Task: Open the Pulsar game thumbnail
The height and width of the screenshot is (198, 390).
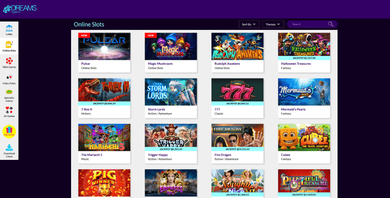Action: (x=104, y=46)
